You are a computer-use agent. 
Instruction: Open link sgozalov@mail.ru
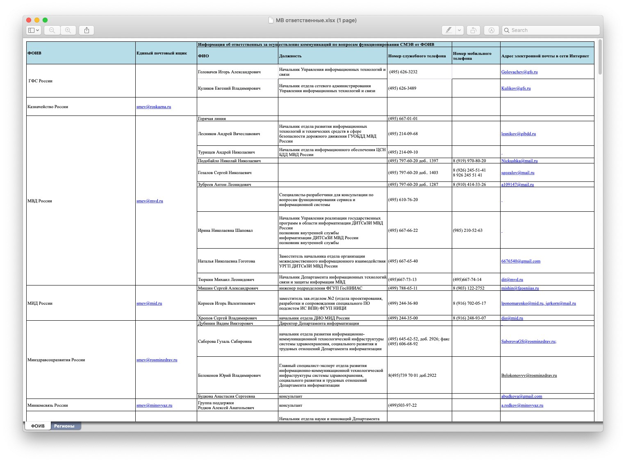point(518,172)
